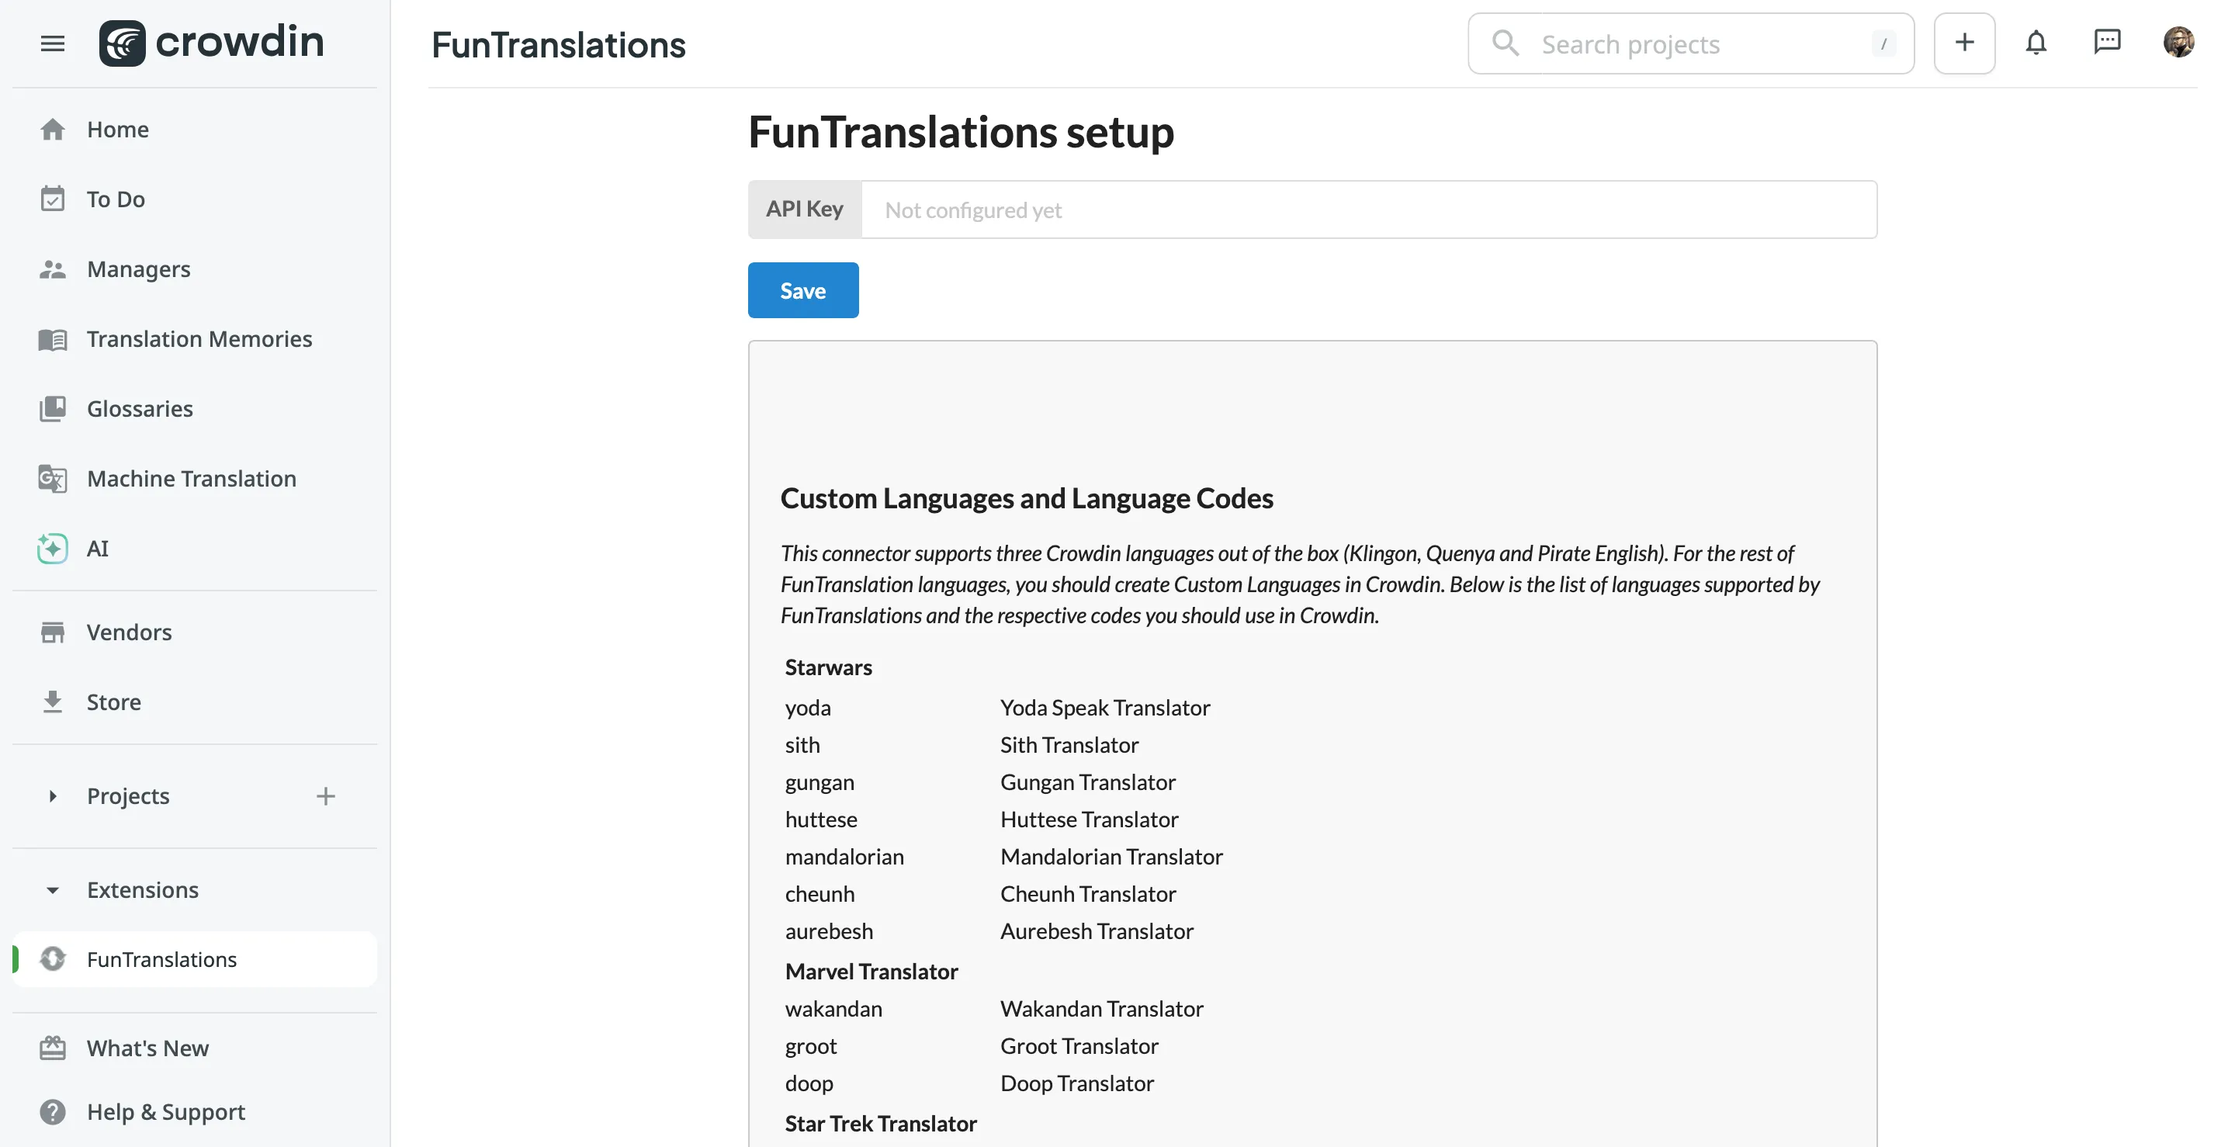
Task: Open the messages chat icon
Action: [2107, 42]
